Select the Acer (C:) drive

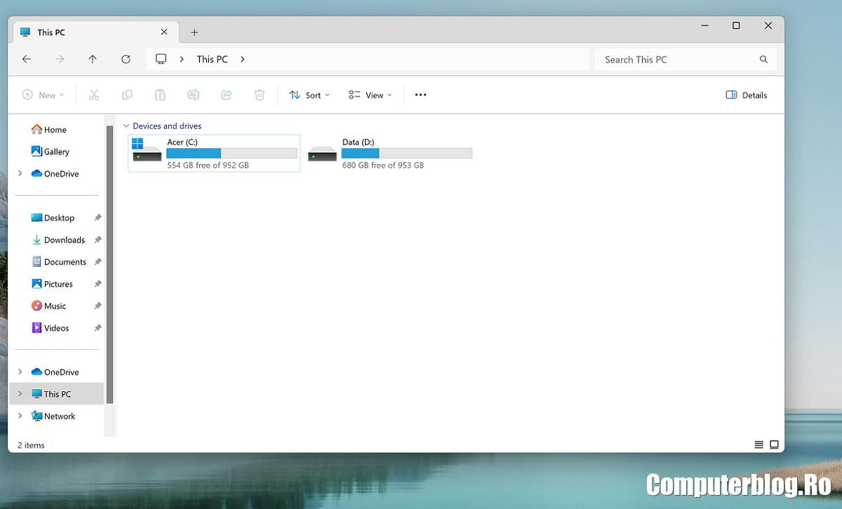pyautogui.click(x=214, y=153)
